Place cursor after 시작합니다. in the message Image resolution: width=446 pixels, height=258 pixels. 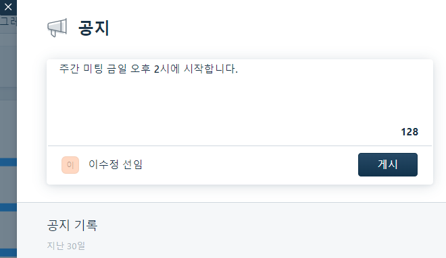point(239,69)
